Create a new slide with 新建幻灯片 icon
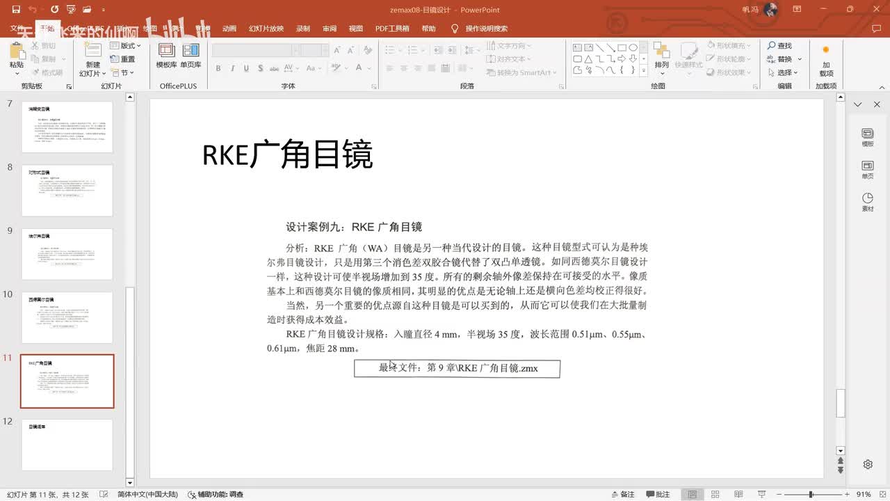Image resolution: width=890 pixels, height=501 pixels. (92, 51)
